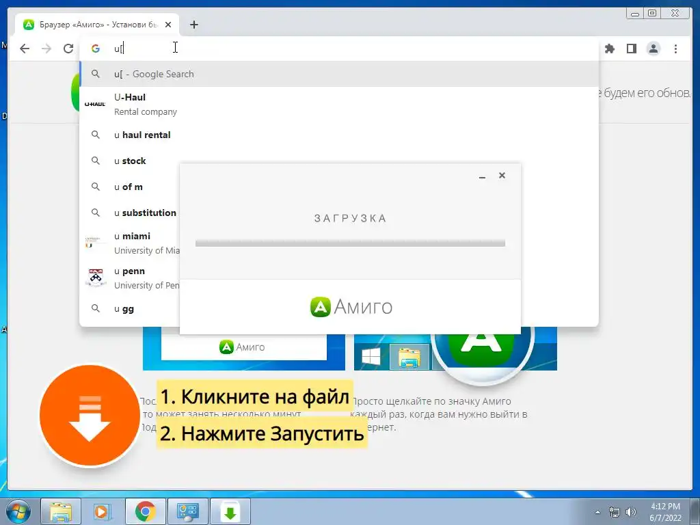Screen dimensions: 700x525
Task: Open the Chrome profile avatar
Action: (653, 49)
